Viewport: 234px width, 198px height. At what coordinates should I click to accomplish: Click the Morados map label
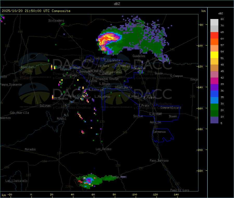pyautogui.click(x=30, y=149)
